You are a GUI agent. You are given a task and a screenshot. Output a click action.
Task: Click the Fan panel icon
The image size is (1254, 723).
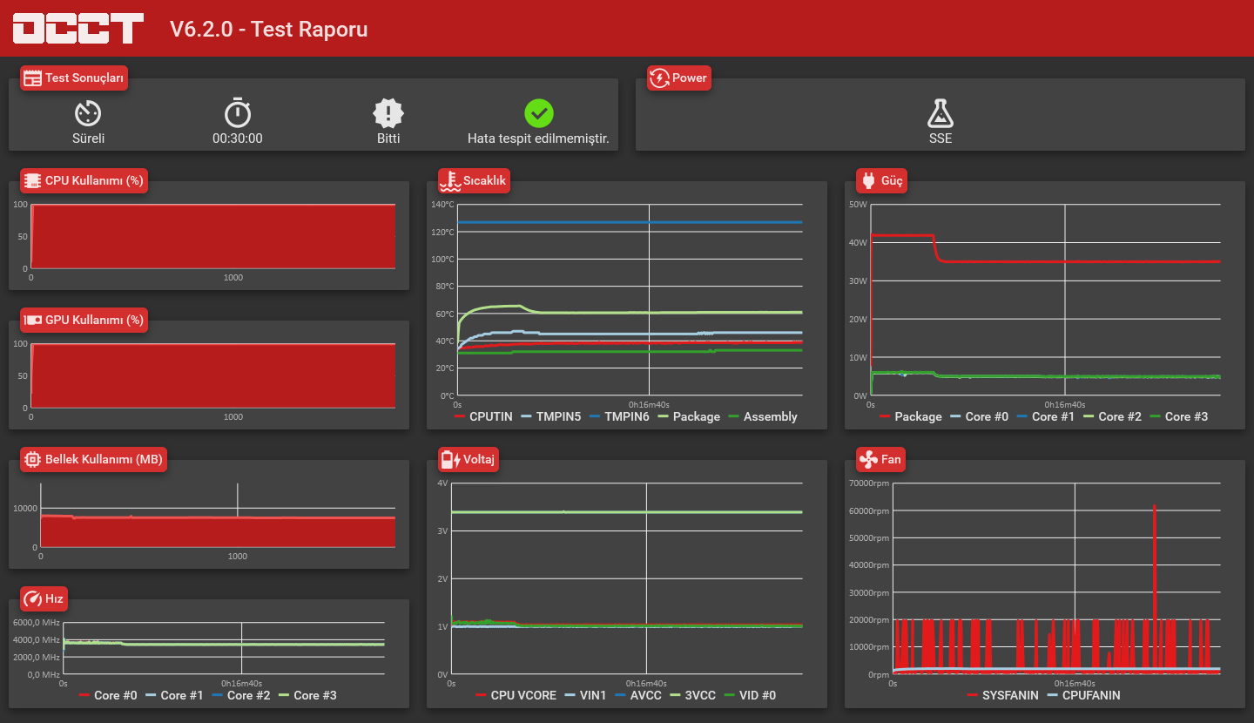pyautogui.click(x=868, y=459)
